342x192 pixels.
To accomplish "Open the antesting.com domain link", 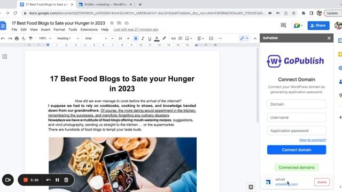I will [x=286, y=185].
